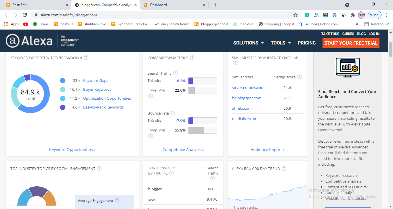Open the YouTube bookmark icon
This screenshot has width=393, height=209.
click(26, 24)
